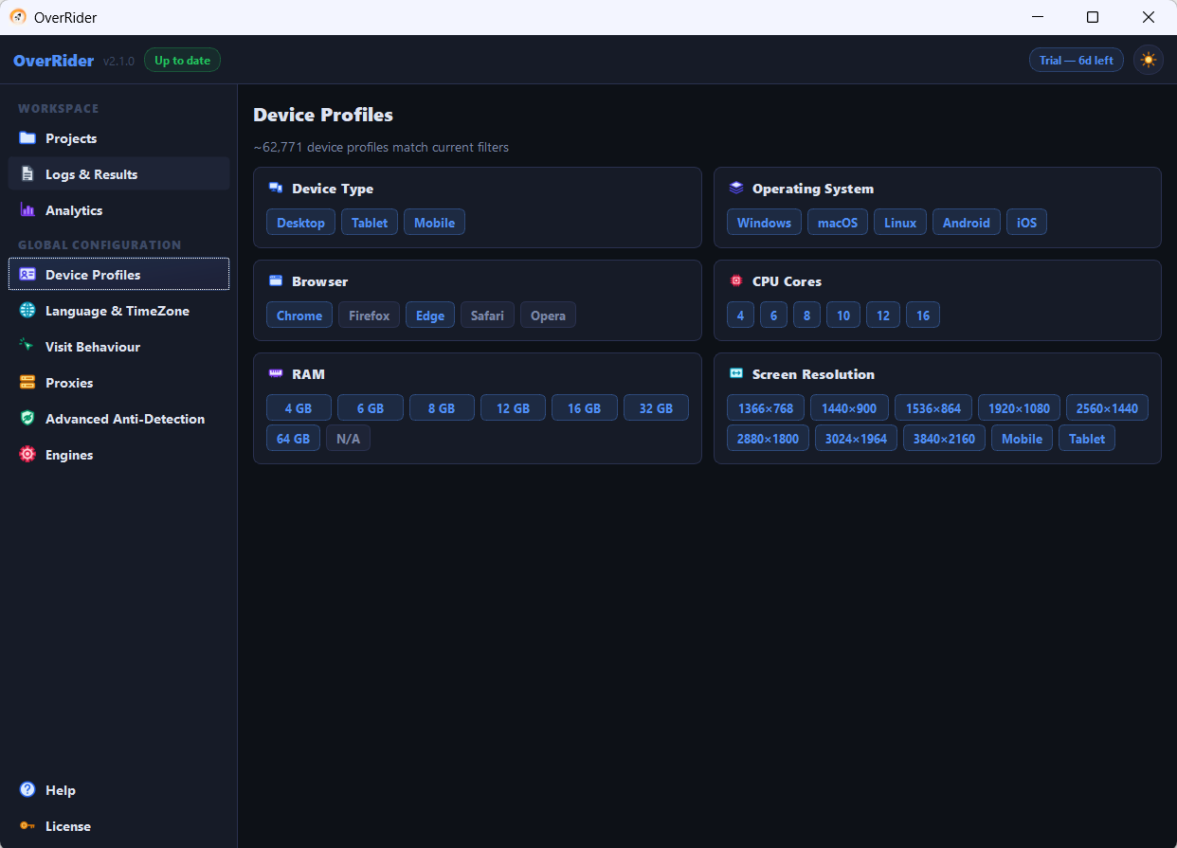Toggle Mobile chip under Device Type
The height and width of the screenshot is (848, 1177).
click(x=434, y=223)
